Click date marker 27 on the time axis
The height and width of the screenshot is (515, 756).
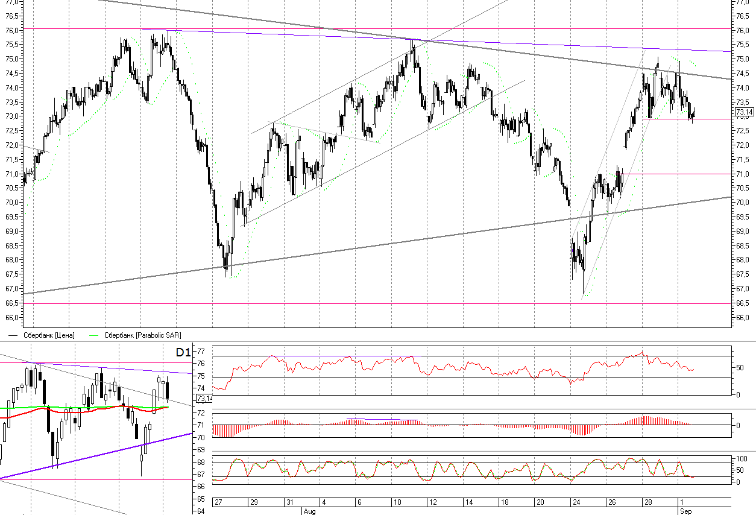[218, 502]
